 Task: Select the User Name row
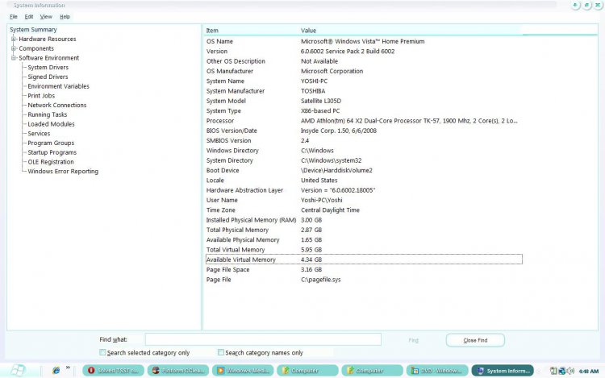tap(364, 201)
